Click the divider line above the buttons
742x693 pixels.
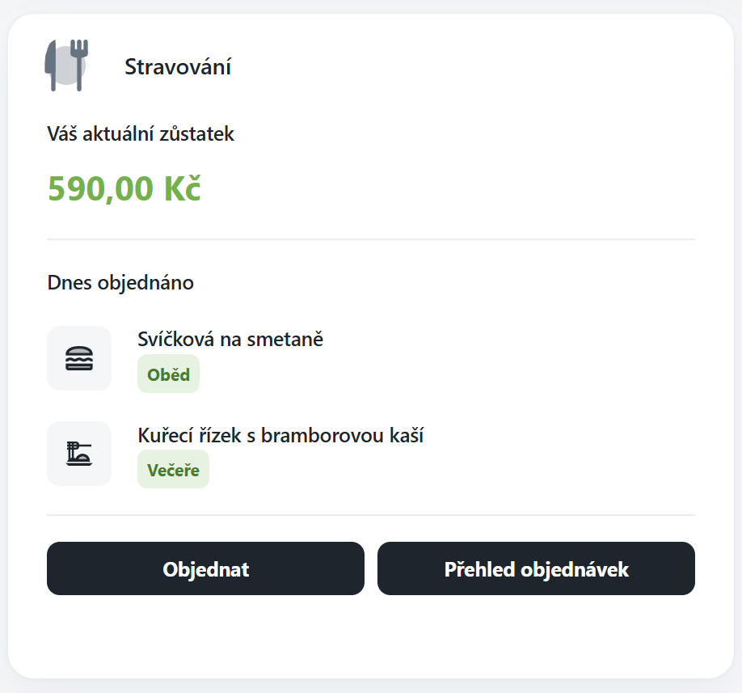371,515
